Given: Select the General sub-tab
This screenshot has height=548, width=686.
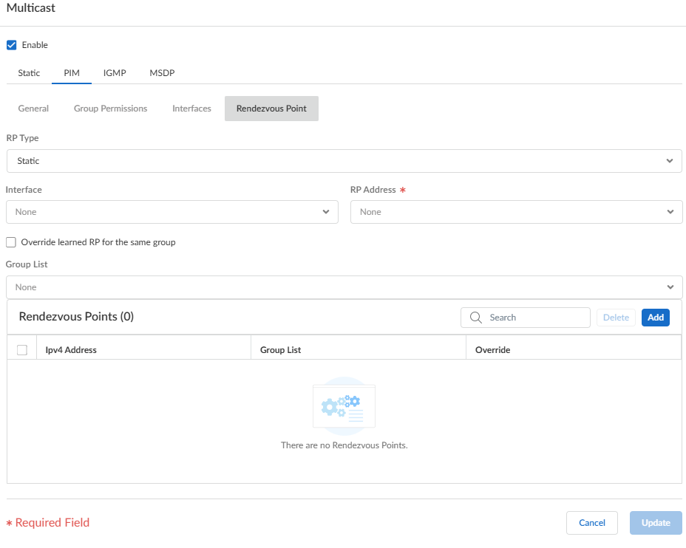Looking at the screenshot, I should click(33, 109).
